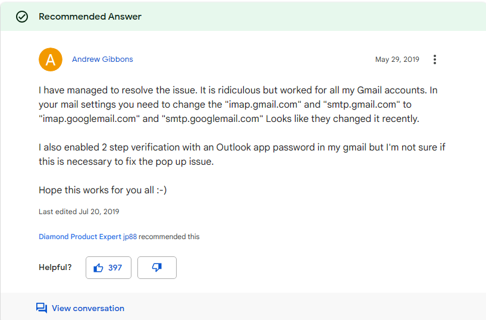486x320 pixels.
Task: Click the 'recommended this' text
Action: [x=169, y=237]
